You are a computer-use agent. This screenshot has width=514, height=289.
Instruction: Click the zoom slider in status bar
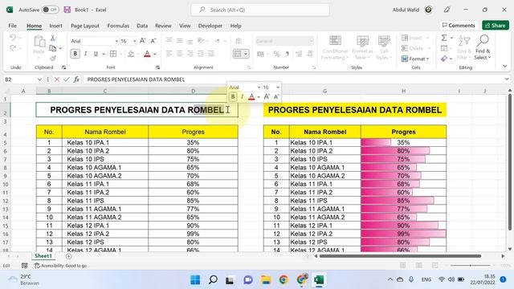(x=471, y=266)
